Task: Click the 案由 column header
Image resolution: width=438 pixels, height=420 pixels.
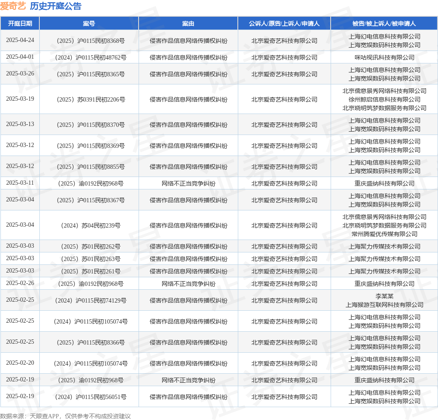Action: [x=188, y=24]
